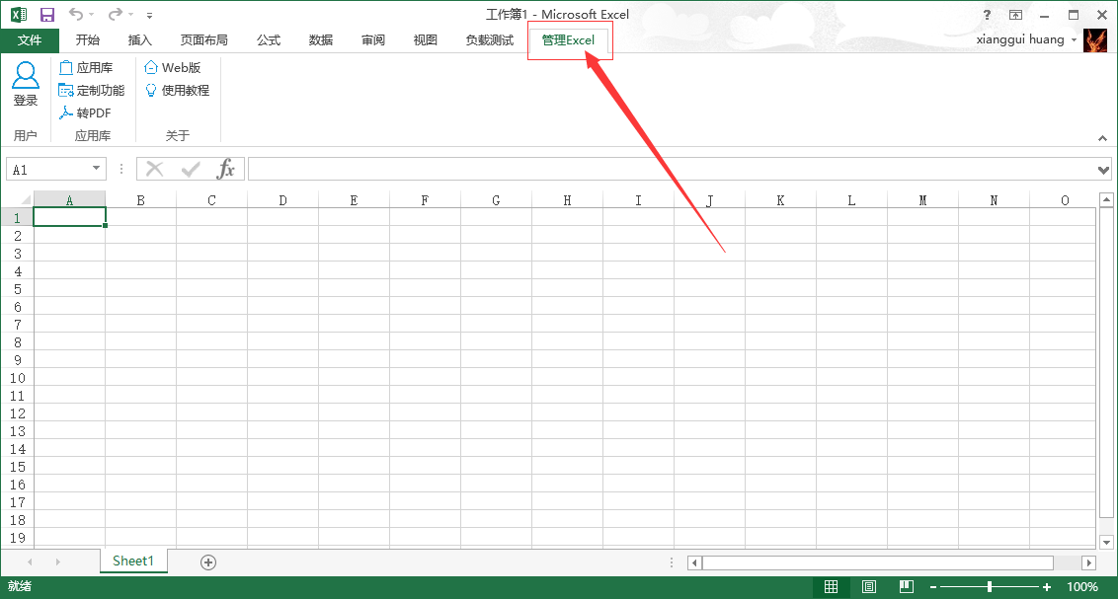This screenshot has height=599, width=1118.
Task: Click the user profile avatar picture
Action: point(1095,39)
